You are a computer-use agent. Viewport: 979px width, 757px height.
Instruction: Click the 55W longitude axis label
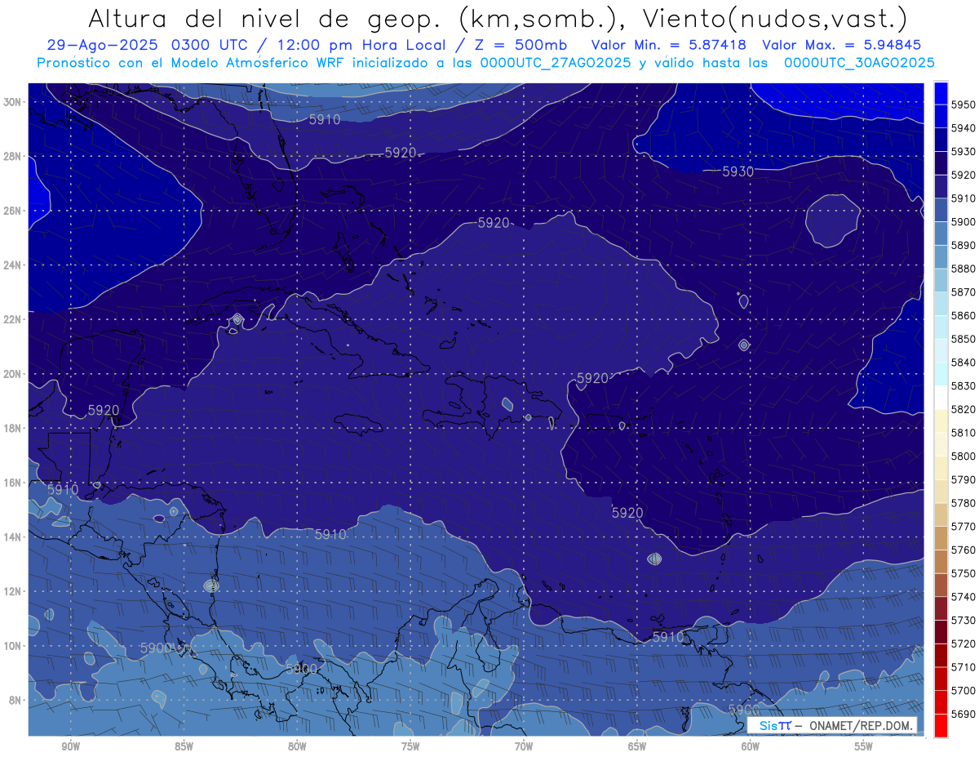click(x=864, y=746)
